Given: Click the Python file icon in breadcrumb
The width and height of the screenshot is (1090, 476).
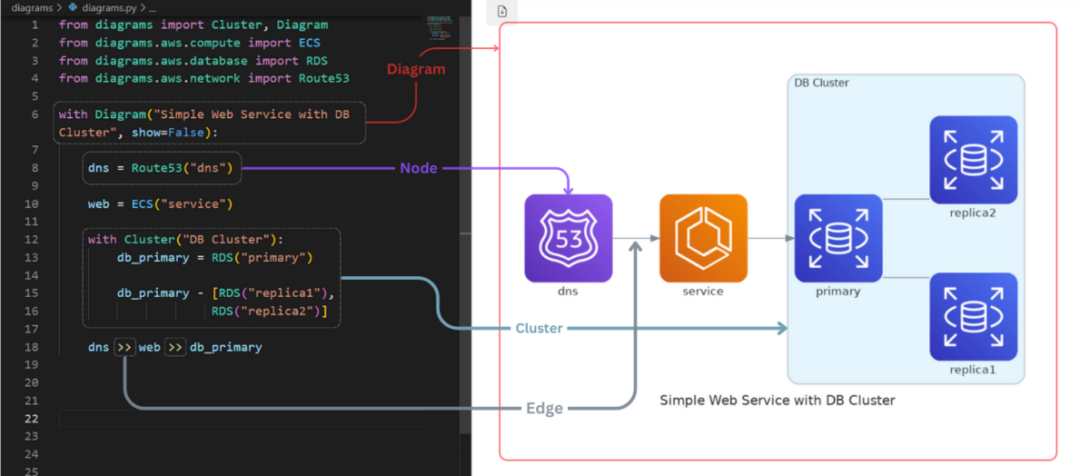Looking at the screenshot, I should pyautogui.click(x=74, y=7).
